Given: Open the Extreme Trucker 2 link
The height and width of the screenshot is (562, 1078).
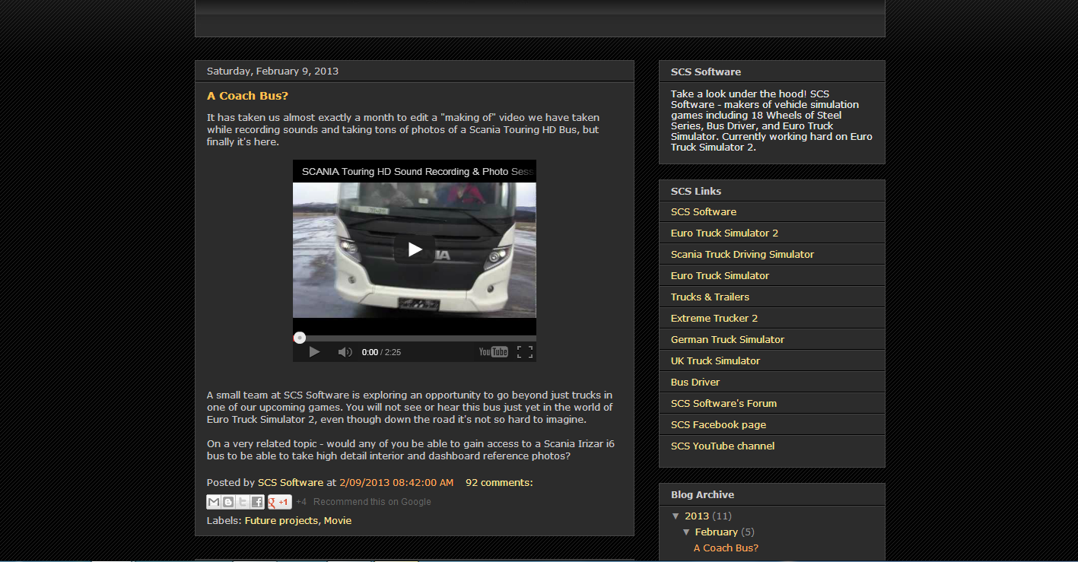Looking at the screenshot, I should coord(714,318).
